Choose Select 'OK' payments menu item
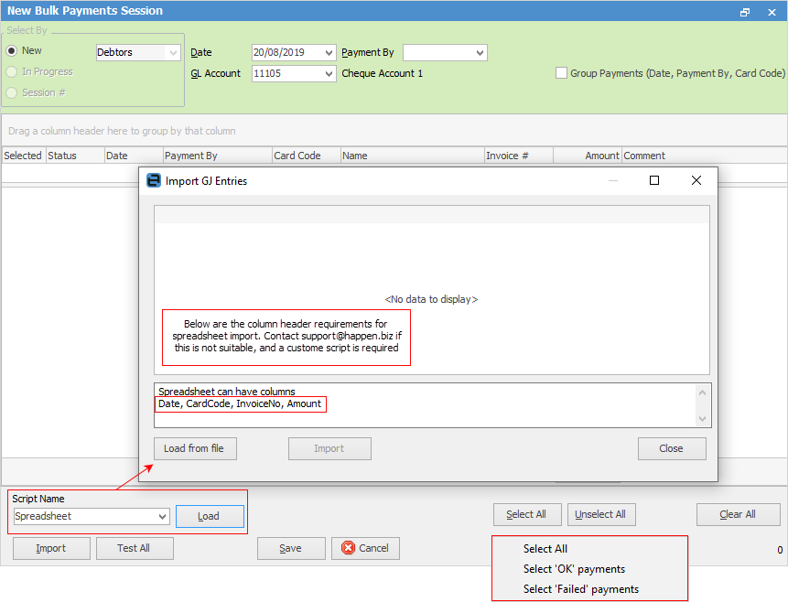Image resolution: width=788 pixels, height=602 pixels. coord(574,569)
